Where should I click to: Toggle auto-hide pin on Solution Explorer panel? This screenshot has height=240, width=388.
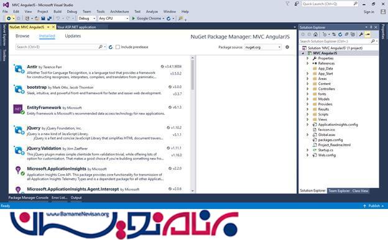[371, 27]
